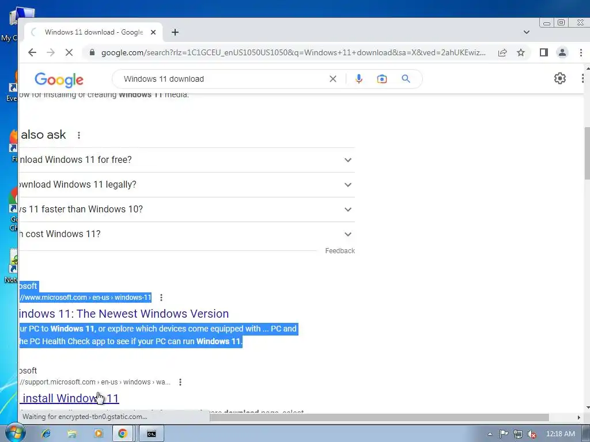Image resolution: width=590 pixels, height=442 pixels.
Task: Open Chrome three-dot menu
Action: pos(581,52)
